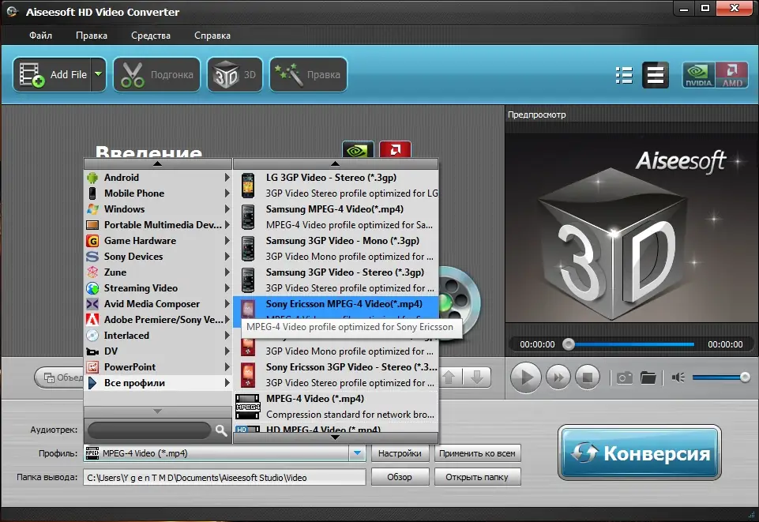The image size is (759, 522).
Task: Toggle NVIDIA acceleration in toolbar
Action: pos(698,75)
